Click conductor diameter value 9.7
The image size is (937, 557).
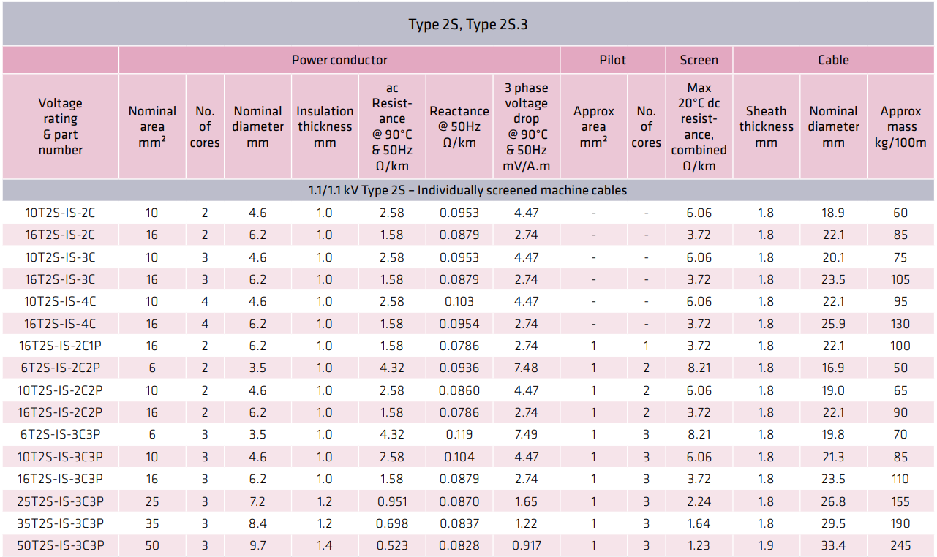coord(257,545)
